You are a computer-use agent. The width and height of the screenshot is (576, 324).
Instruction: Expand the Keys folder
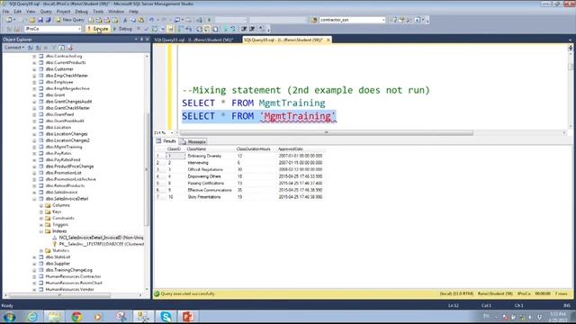coord(41,212)
